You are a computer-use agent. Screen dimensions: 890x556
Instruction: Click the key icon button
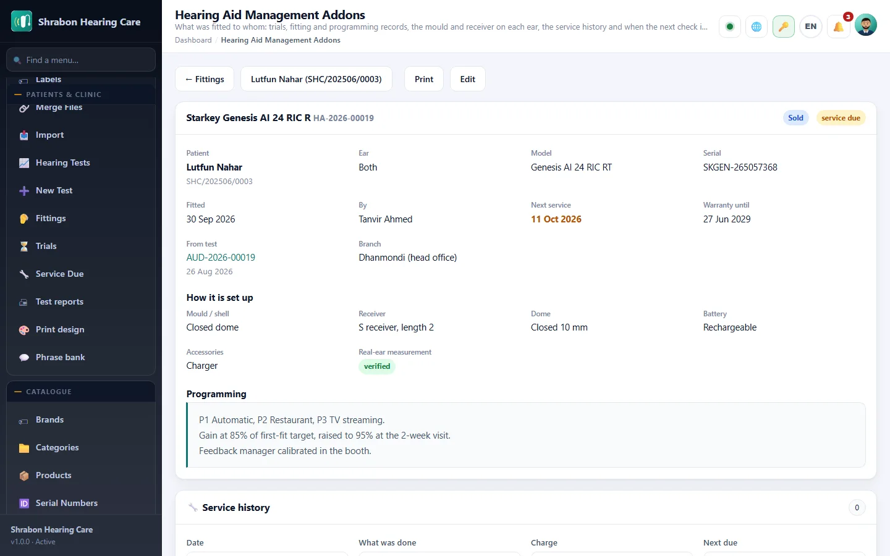(x=784, y=27)
